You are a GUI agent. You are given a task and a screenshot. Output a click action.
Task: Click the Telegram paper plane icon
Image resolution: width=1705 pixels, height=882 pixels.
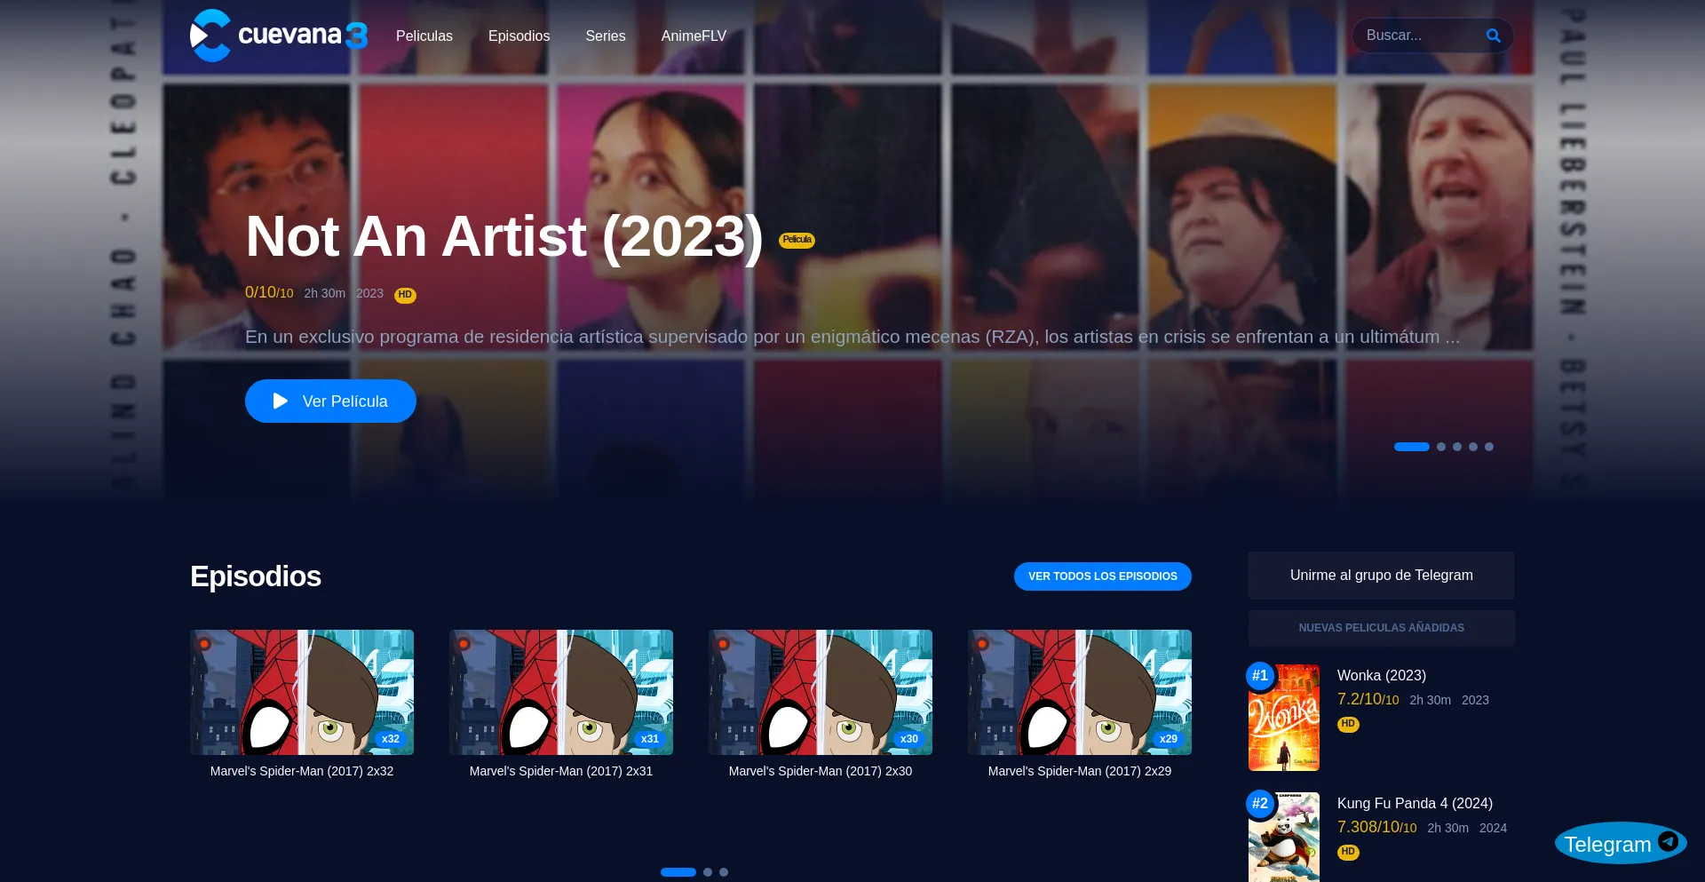1669,841
